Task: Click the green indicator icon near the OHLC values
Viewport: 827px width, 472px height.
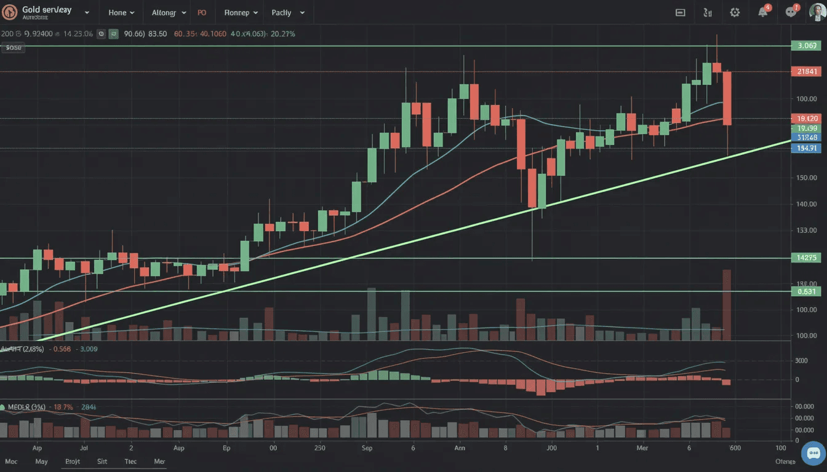Action: point(113,34)
